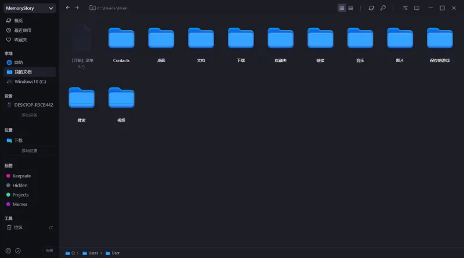
Task: Select the 收藏夹 folder in the grid
Action: click(281, 45)
